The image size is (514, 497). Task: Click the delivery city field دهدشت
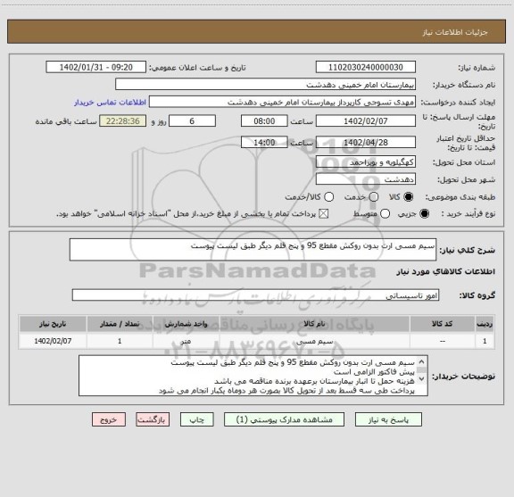pyautogui.click(x=366, y=179)
